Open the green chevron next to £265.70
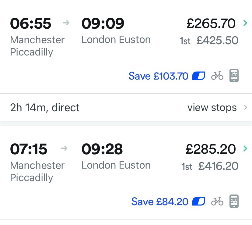252x225 pixels. coord(245,23)
